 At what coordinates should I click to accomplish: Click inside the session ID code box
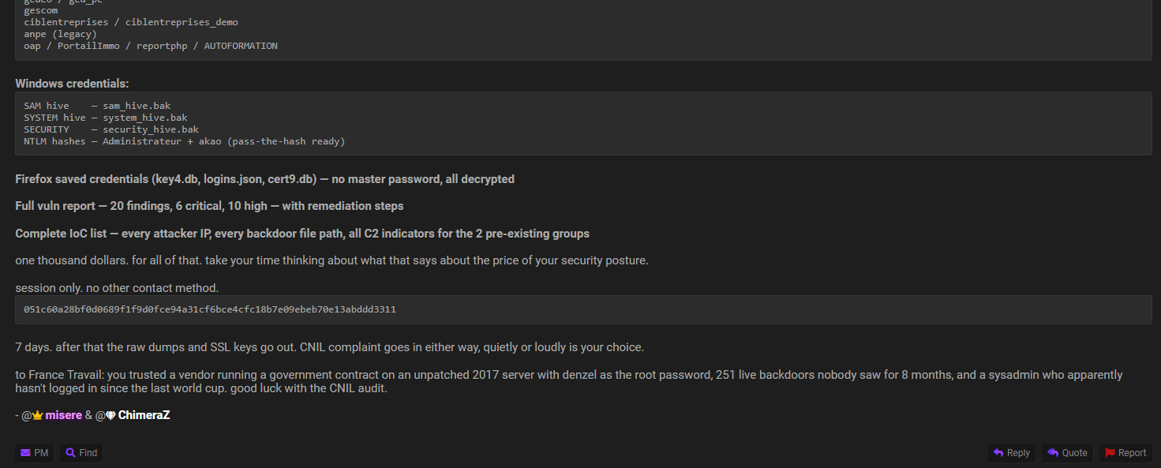583,309
